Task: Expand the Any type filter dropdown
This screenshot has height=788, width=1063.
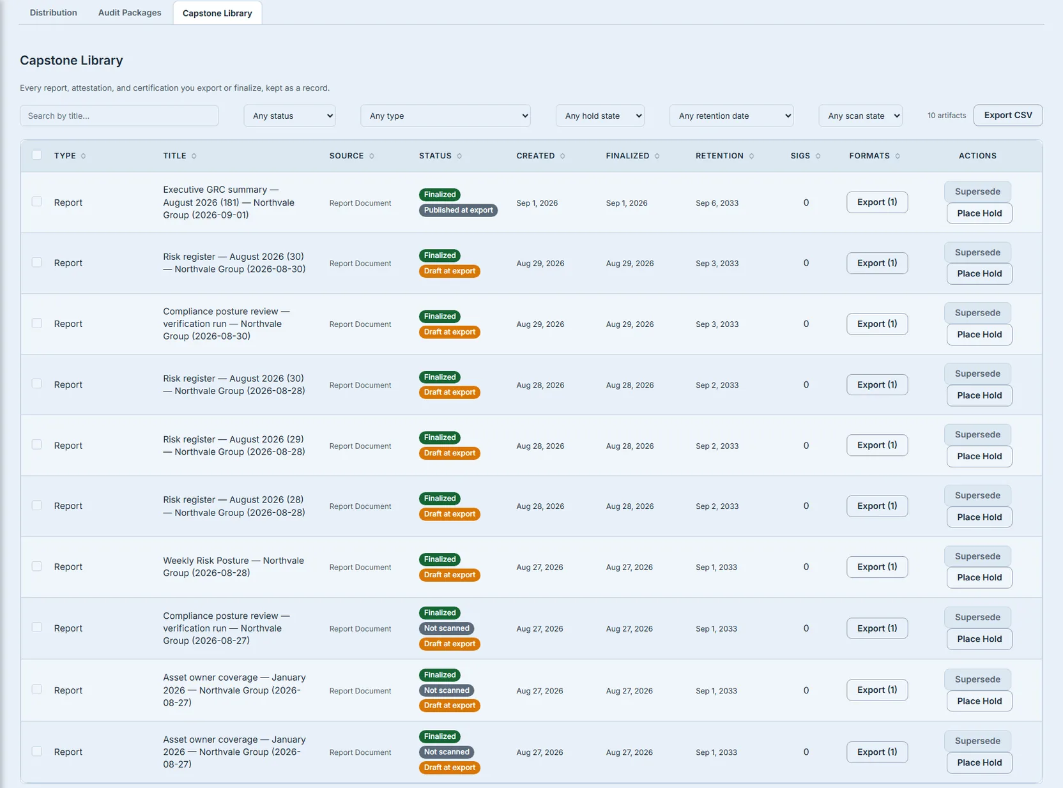Action: (x=445, y=116)
